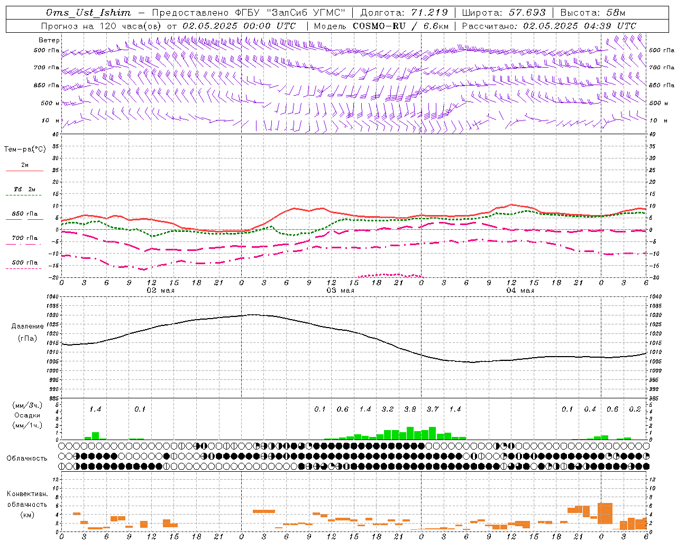Click the station name Oms_Ust_Ishim
Viewport: 677px width, 541px height.
pos(88,13)
